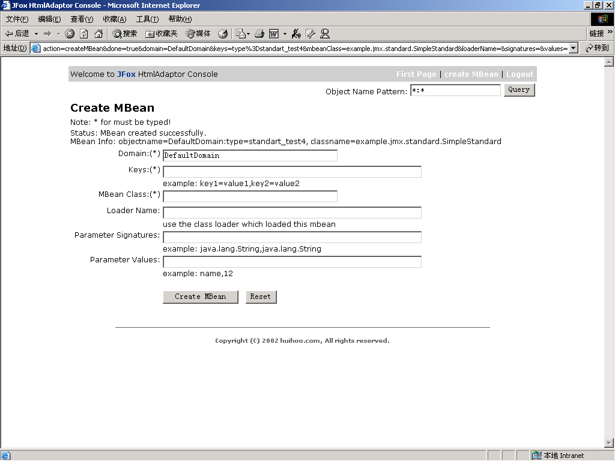The height and width of the screenshot is (461, 615).
Task: Refresh the page with the Refresh icon
Action: 84,34
